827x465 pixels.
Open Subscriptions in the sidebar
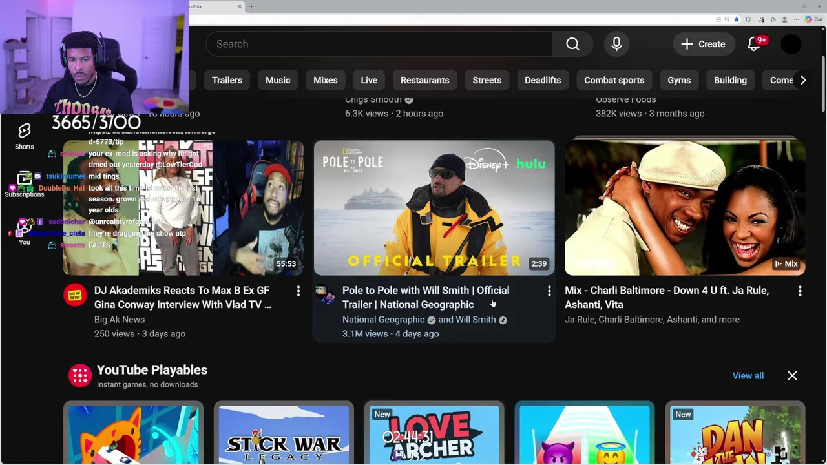pos(25,185)
